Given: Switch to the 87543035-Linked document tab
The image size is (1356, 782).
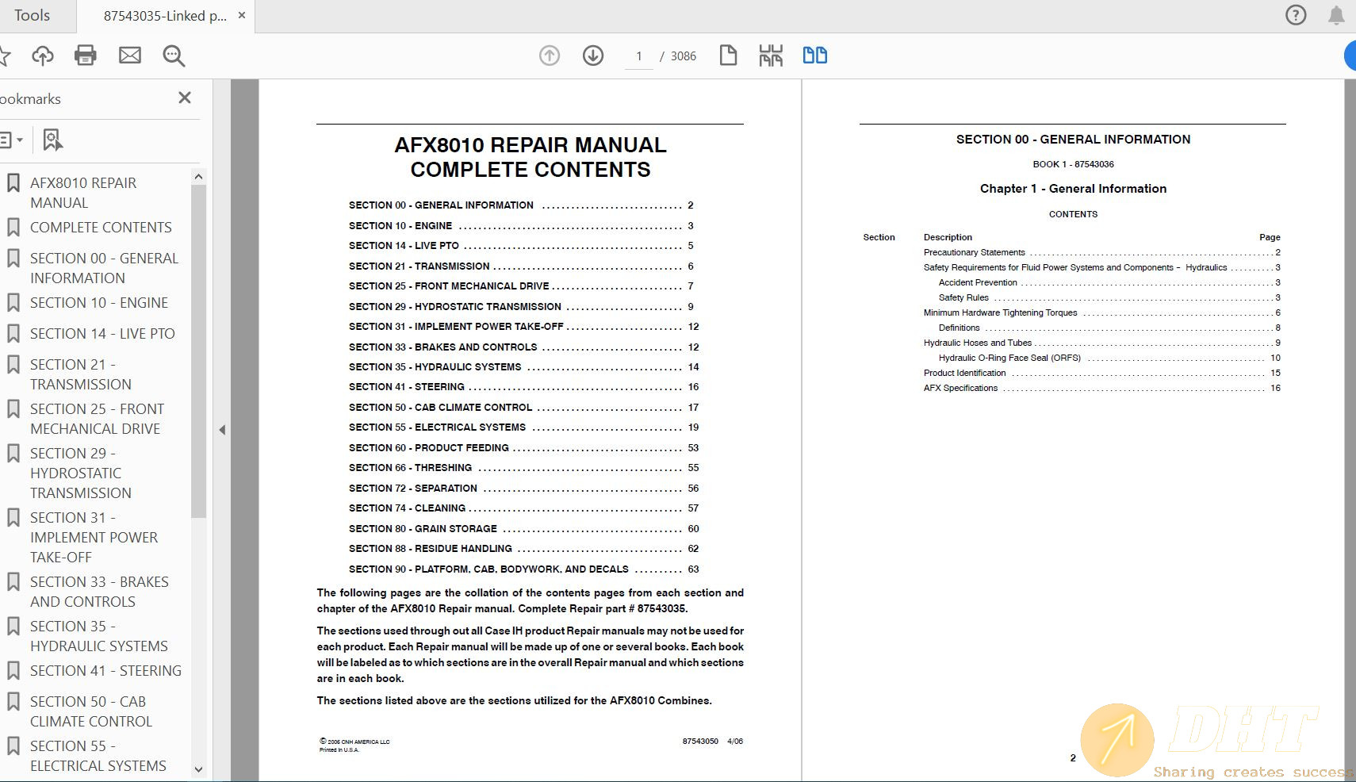Looking at the screenshot, I should click(x=165, y=16).
